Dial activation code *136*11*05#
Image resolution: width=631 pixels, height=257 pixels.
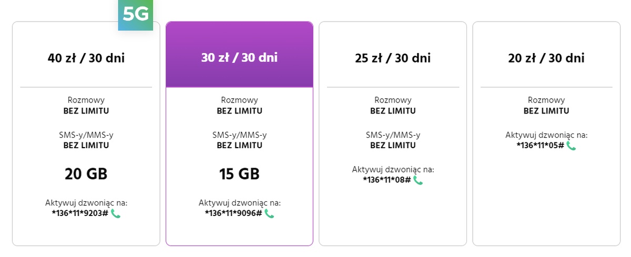(540, 146)
